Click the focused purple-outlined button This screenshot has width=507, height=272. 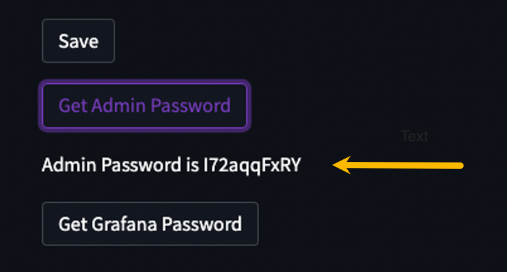coord(145,105)
